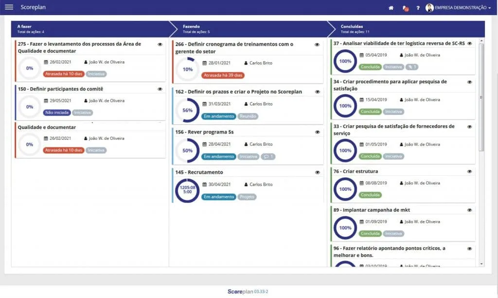Go to home via house icon
This screenshot has width=498, height=298.
391,8
